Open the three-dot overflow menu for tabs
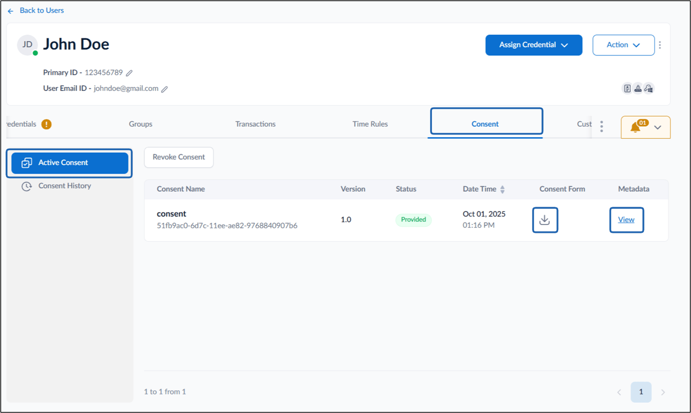This screenshot has width=691, height=413. [601, 126]
